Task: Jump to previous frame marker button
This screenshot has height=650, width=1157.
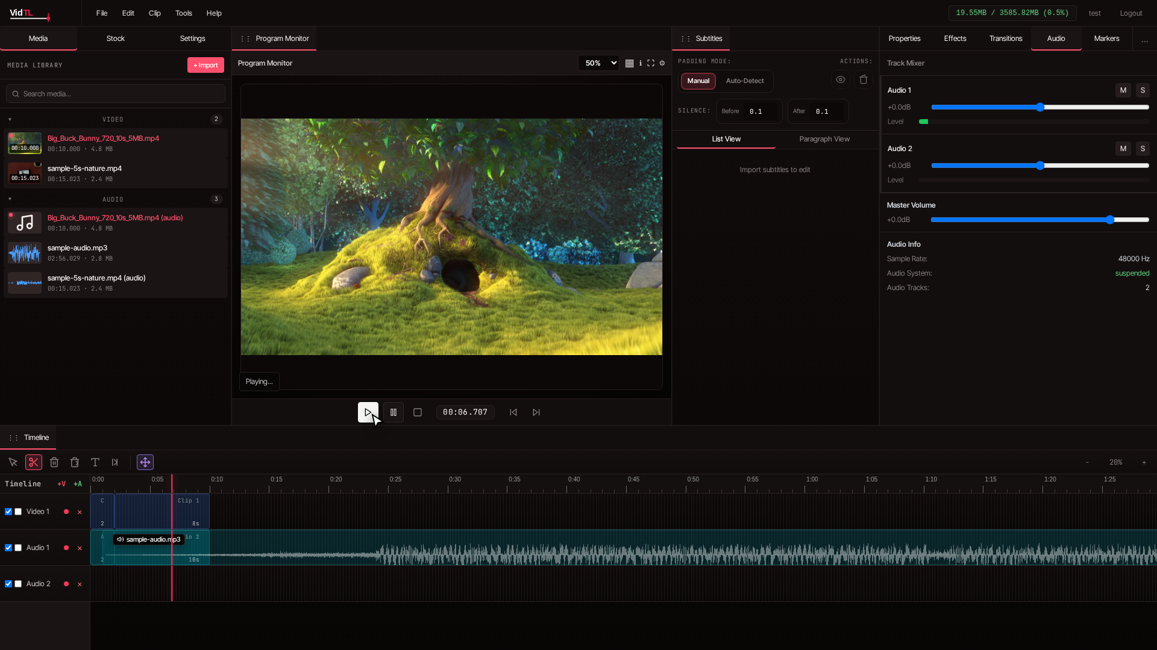Action: [x=513, y=412]
